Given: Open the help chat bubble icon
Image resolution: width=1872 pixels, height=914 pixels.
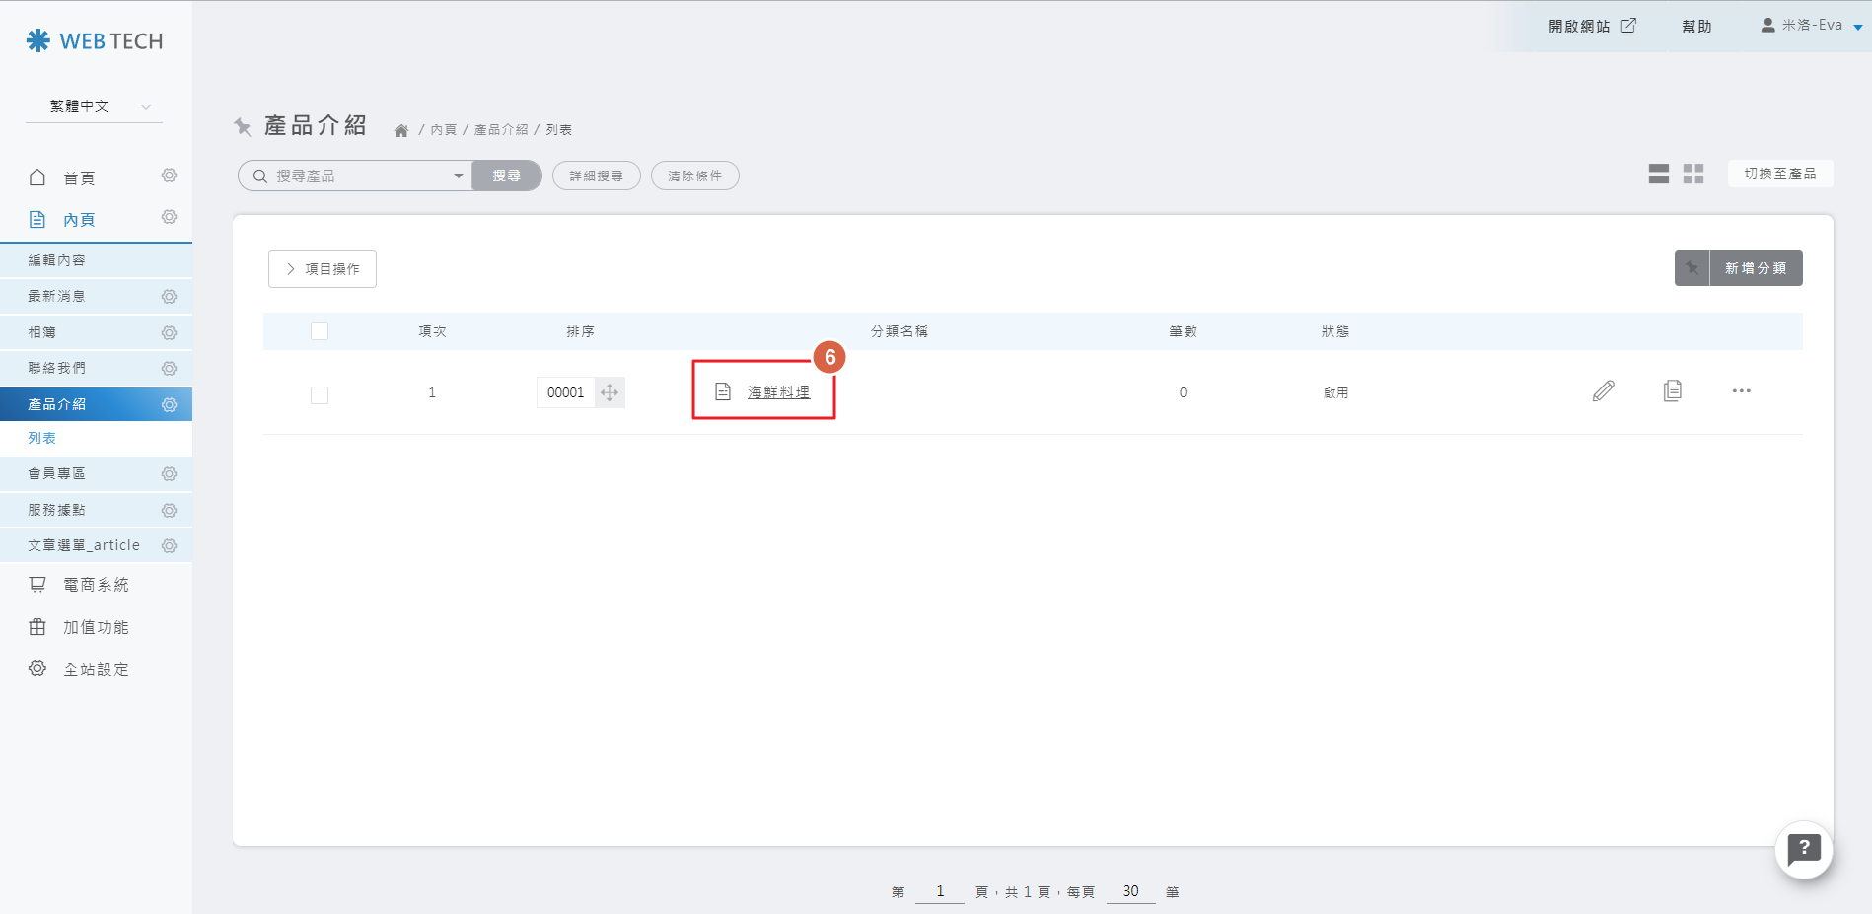Looking at the screenshot, I should [1803, 849].
